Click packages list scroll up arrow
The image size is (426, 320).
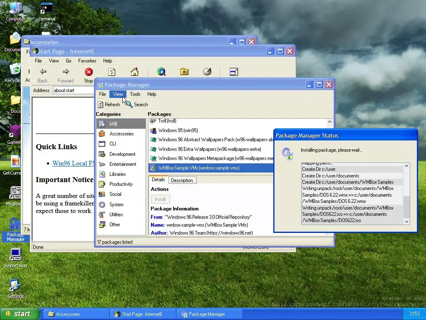[329, 122]
